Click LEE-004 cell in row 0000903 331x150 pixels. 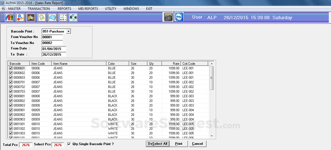point(188,119)
